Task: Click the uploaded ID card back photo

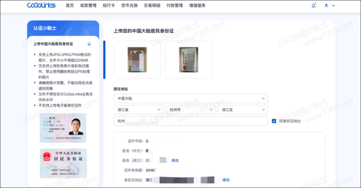Action: point(189,60)
